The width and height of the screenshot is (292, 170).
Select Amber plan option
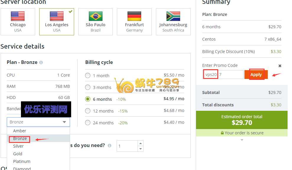click(19, 131)
